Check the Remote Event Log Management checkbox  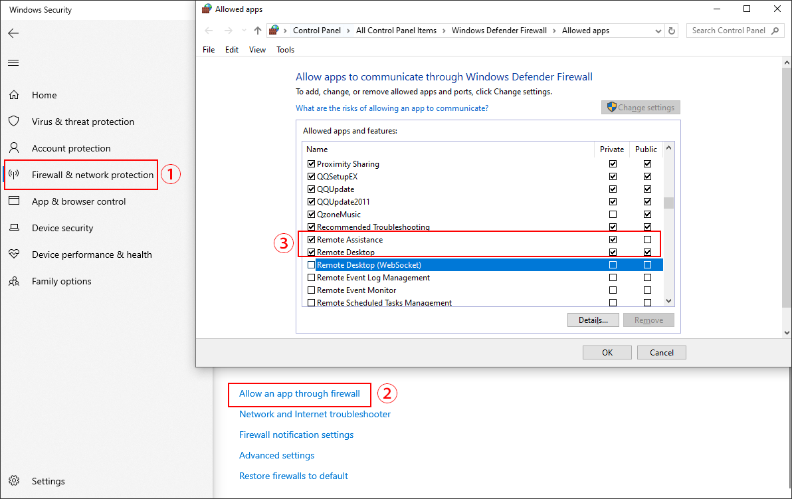311,277
